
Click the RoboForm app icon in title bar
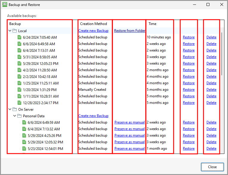click(x=5, y=4)
